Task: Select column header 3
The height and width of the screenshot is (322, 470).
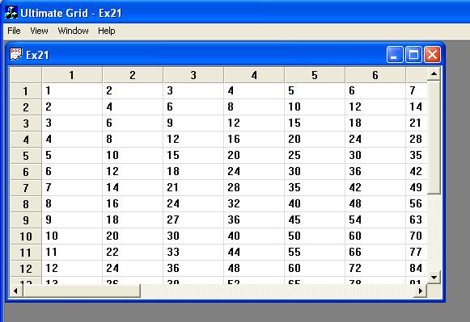Action: coord(193,75)
